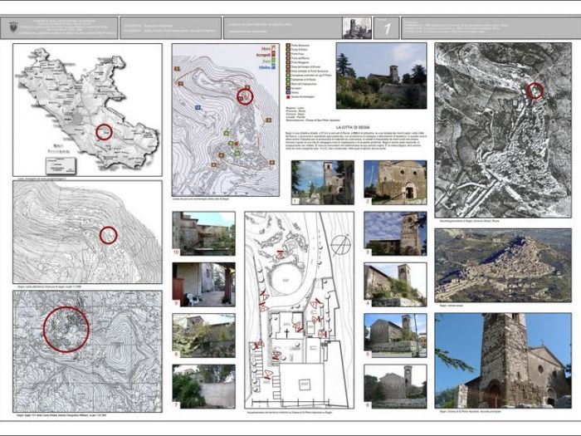Click the red circle on the contour map
This screenshot has height=436, width=581.
[109, 235]
